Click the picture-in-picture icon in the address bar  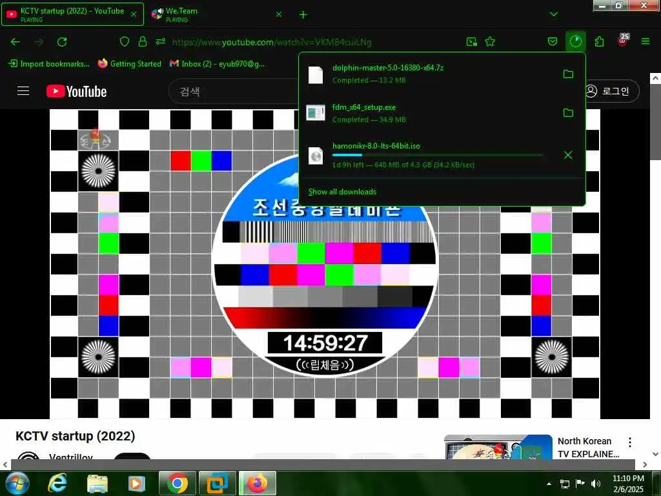coord(472,41)
